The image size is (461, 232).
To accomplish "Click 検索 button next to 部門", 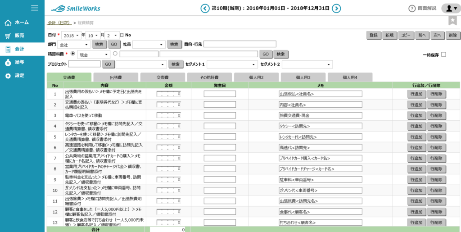I will 99,45.
